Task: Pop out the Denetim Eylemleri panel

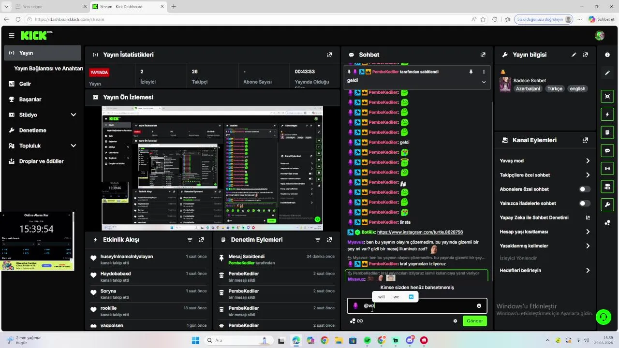Action: click(x=329, y=240)
